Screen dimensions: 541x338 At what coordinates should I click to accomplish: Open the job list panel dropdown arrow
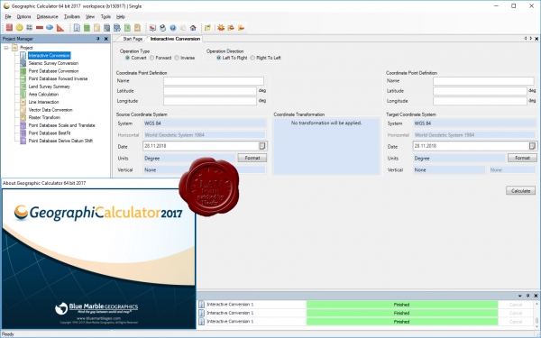(x=520, y=296)
